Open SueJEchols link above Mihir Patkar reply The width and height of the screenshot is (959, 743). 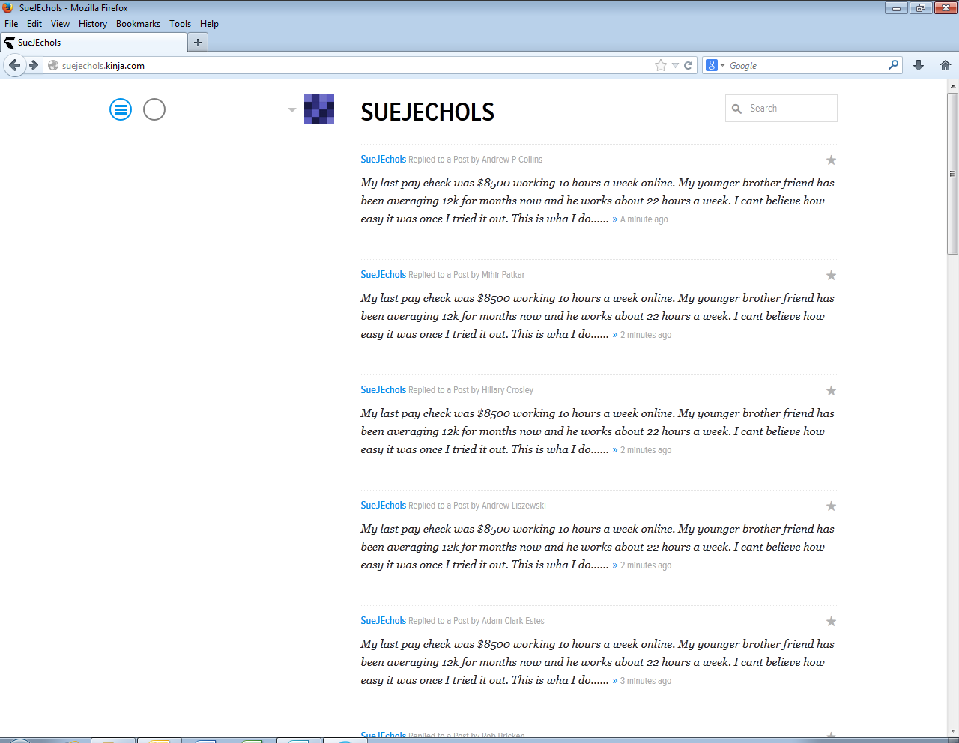(x=383, y=275)
